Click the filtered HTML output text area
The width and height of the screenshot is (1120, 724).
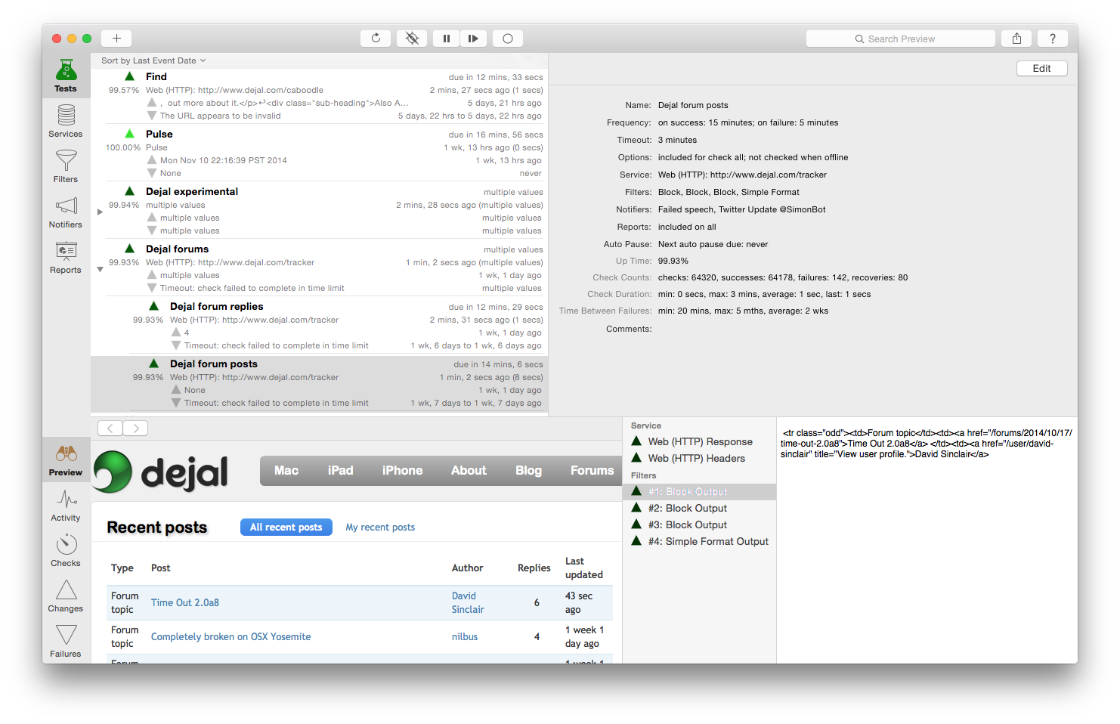[927, 540]
